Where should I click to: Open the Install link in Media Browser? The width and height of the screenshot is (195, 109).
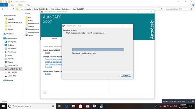point(48,53)
